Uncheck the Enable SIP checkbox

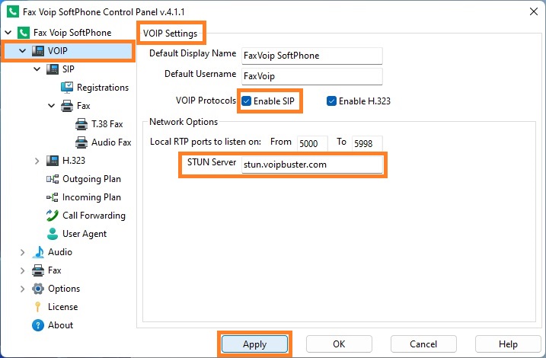(x=246, y=101)
